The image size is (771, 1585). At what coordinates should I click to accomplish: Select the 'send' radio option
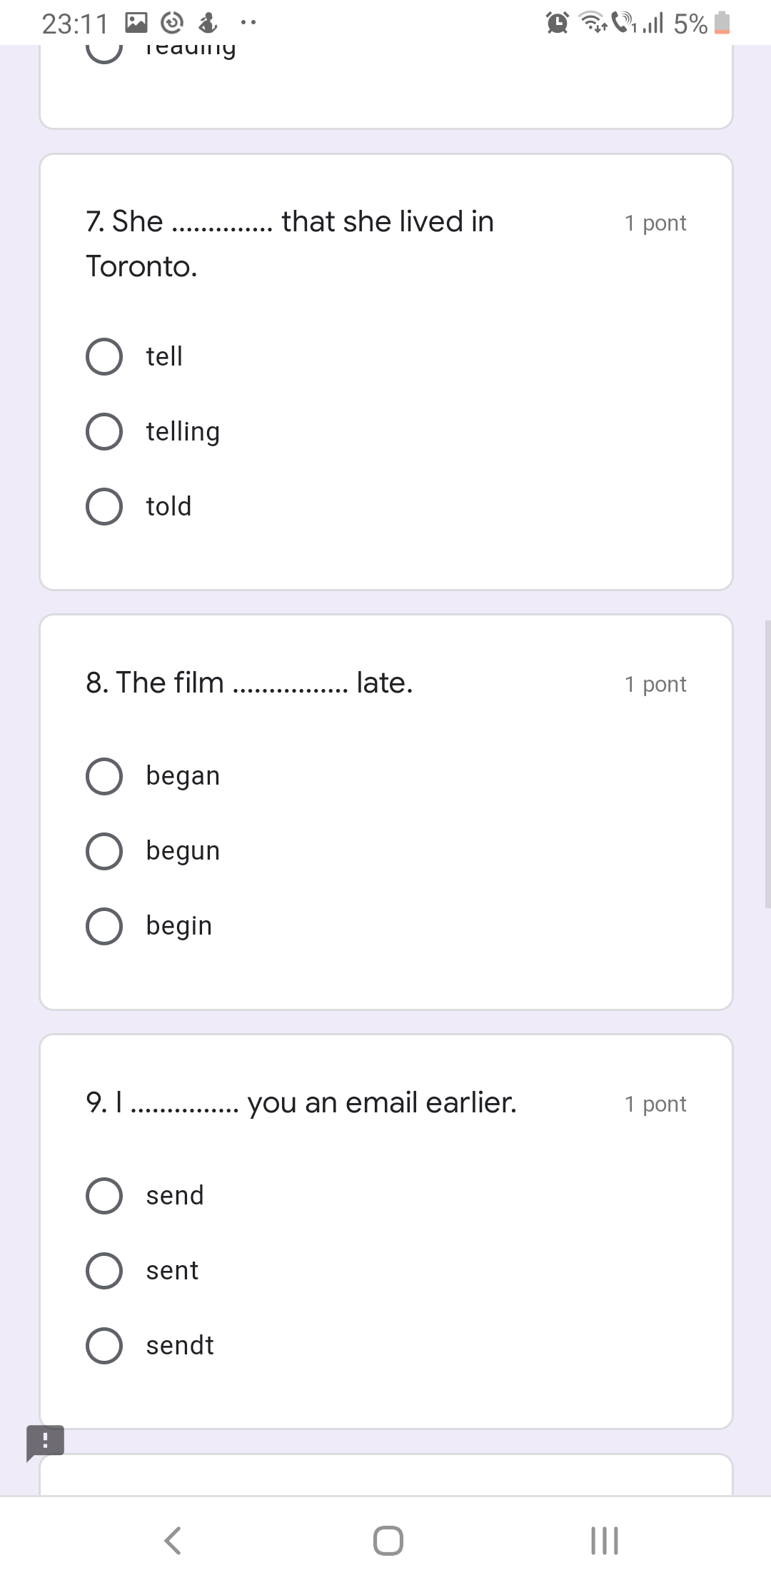click(x=104, y=1196)
